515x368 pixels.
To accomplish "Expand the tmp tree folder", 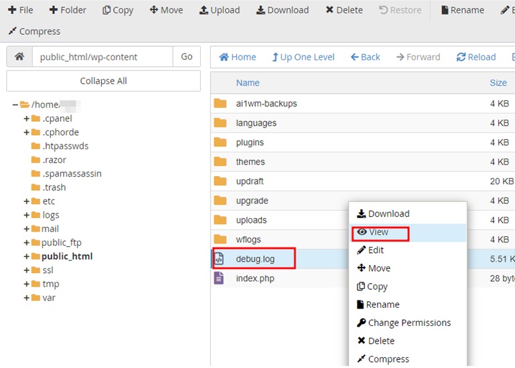I will point(27,284).
